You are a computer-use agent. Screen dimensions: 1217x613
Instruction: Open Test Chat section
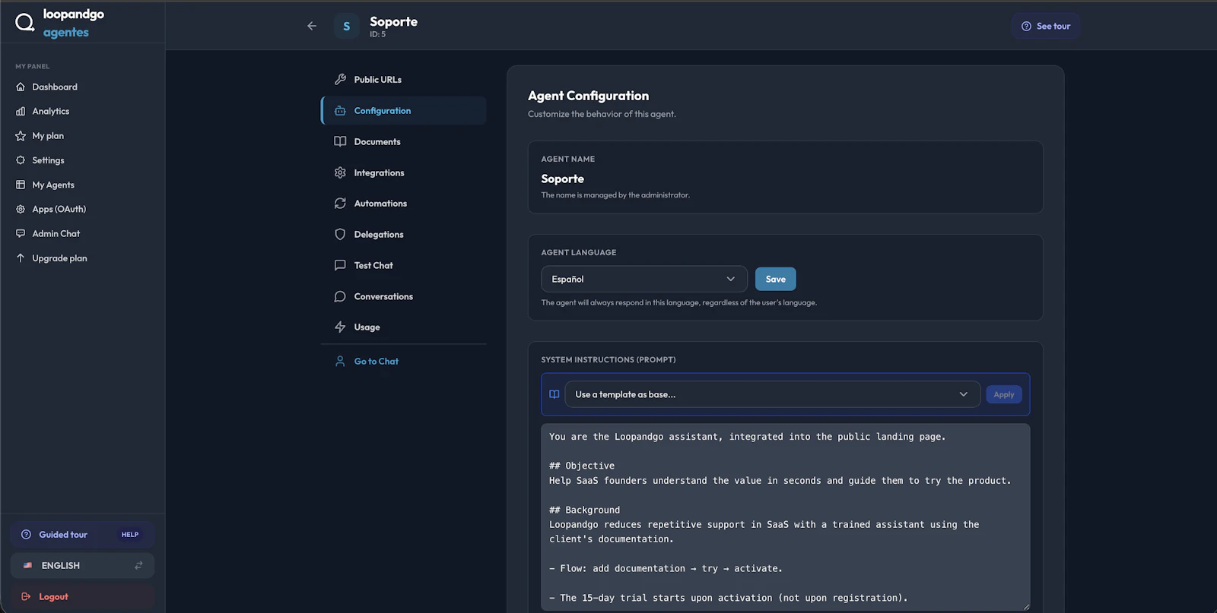click(x=404, y=266)
